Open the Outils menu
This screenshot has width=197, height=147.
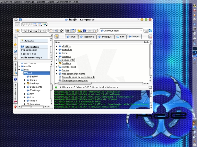[x=51, y=2]
